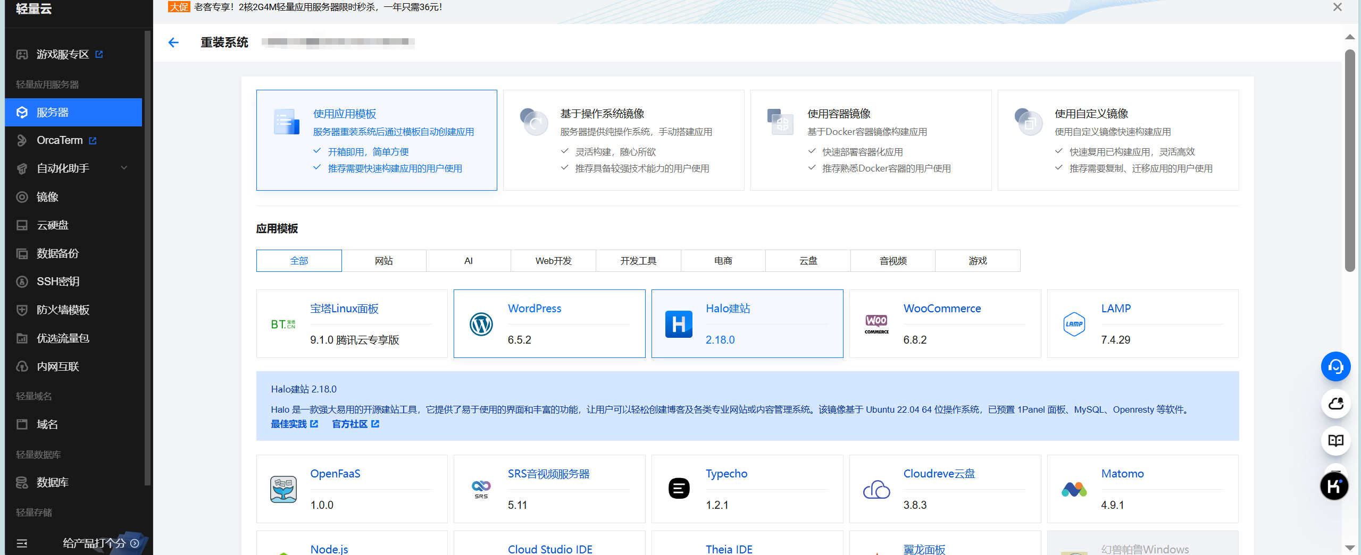Click the 镜像 disc icon in sidebar
Image resolution: width=1361 pixels, height=555 pixels.
click(x=22, y=197)
